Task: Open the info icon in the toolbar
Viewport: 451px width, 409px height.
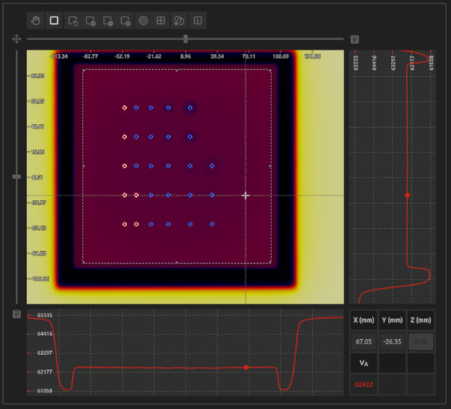Action: pos(198,20)
